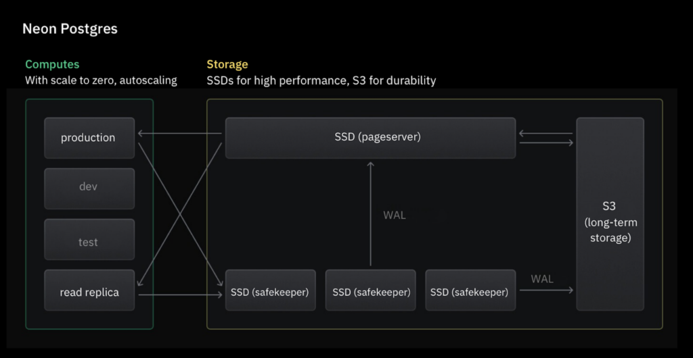Screen dimensions: 693x358
Task: Click arrow pointing from pageserver to production
Action: click(179, 133)
